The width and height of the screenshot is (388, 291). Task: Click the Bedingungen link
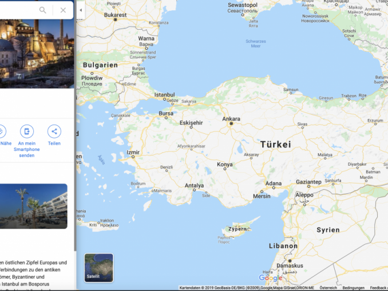click(353, 288)
